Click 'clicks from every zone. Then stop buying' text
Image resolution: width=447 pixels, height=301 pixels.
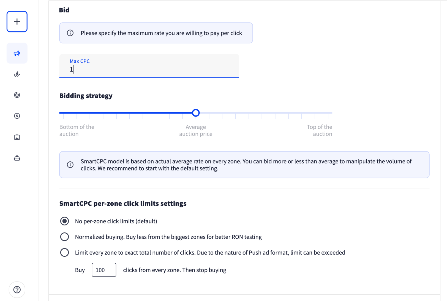[175, 270]
